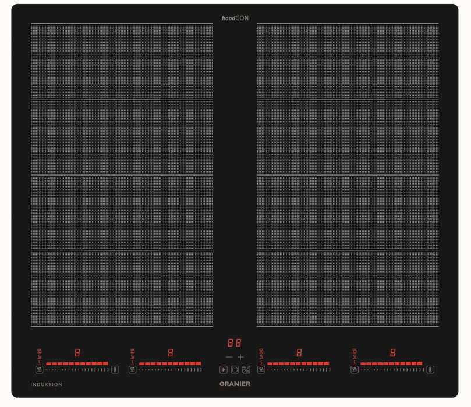471x407 pixels.
Task: Tap the pause/resume button in the center controls
Action: coord(224,370)
